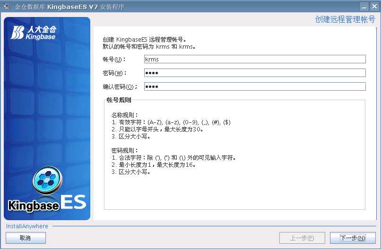Click the 合法字符 legal characters rule line
The image size is (381, 249).
[x=174, y=158]
